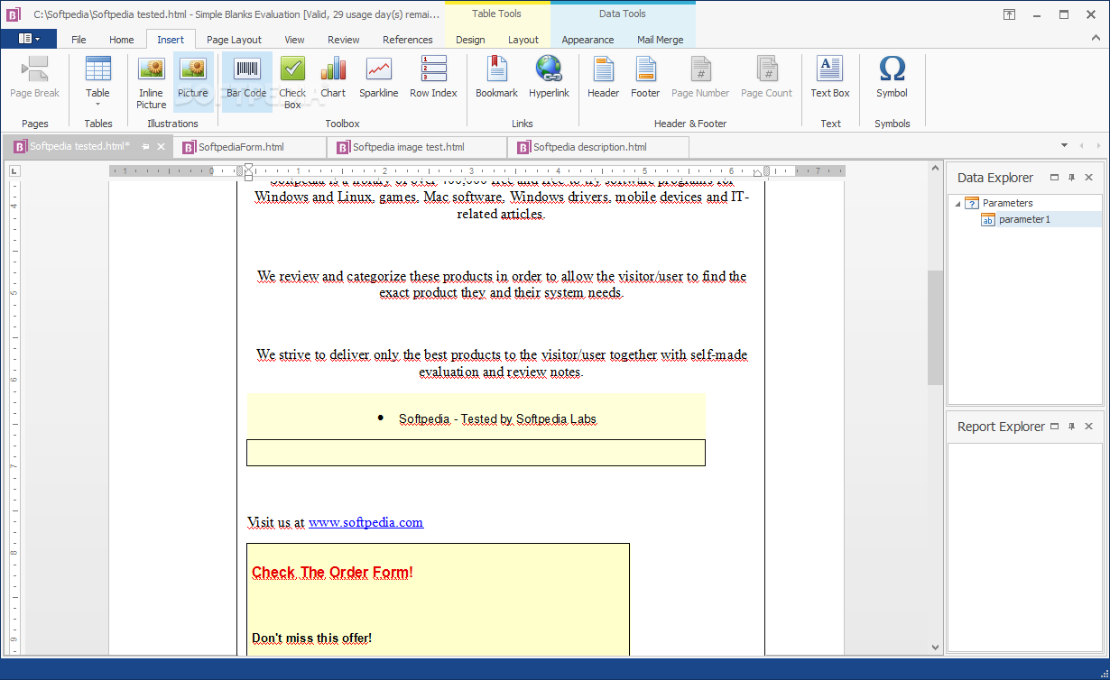1110x680 pixels.
Task: Collapse the Parameters tree node
Action: coord(957,204)
